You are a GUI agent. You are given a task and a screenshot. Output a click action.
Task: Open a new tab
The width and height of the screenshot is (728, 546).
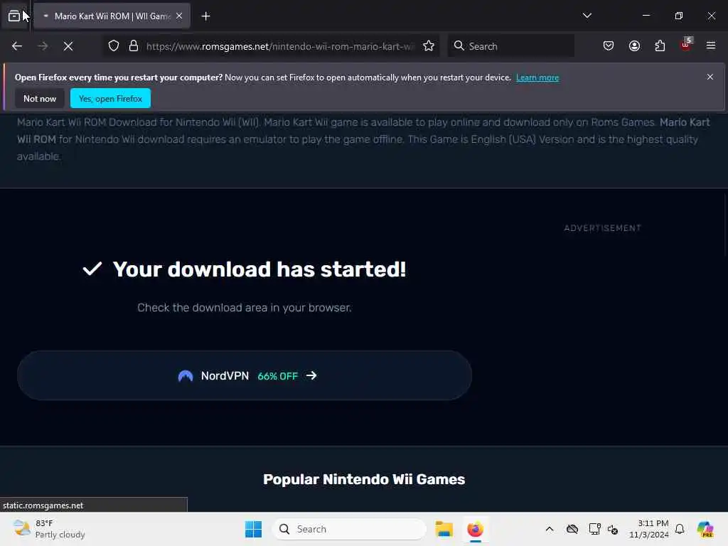205,16
